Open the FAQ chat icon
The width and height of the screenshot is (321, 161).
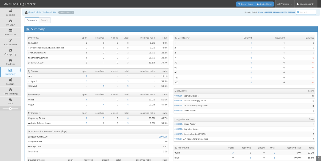pos(10,100)
